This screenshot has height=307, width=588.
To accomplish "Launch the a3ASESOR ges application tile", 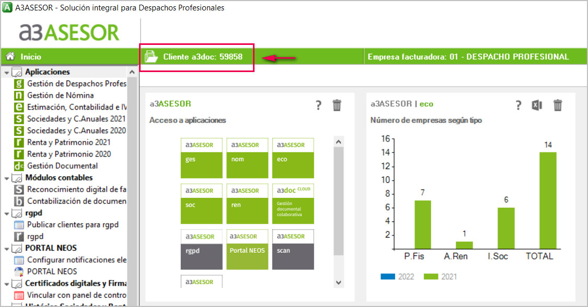I will click(201, 158).
